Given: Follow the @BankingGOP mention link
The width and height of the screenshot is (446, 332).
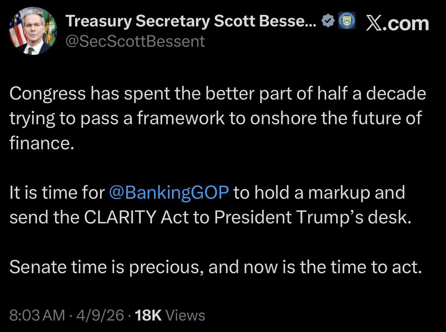Looking at the screenshot, I should 170,194.
